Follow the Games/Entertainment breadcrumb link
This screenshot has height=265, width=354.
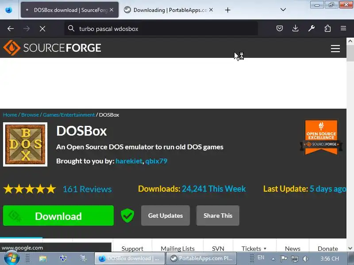point(69,115)
